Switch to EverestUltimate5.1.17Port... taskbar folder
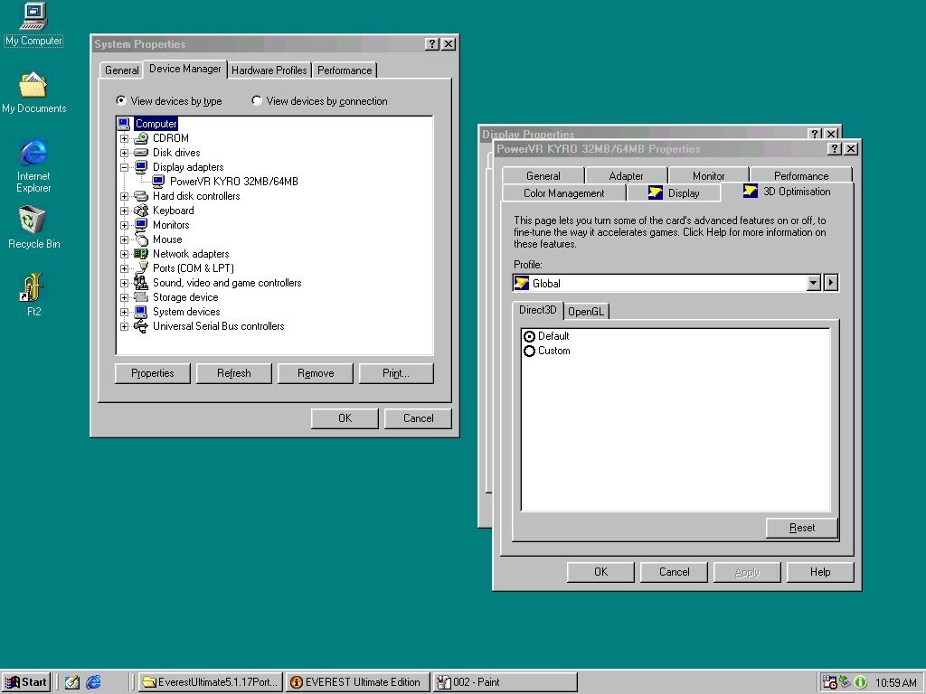Image resolution: width=926 pixels, height=694 pixels. tap(212, 682)
